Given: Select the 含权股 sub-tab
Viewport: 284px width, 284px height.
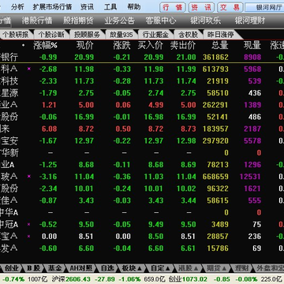Looking at the screenshot, I should click(189, 35).
